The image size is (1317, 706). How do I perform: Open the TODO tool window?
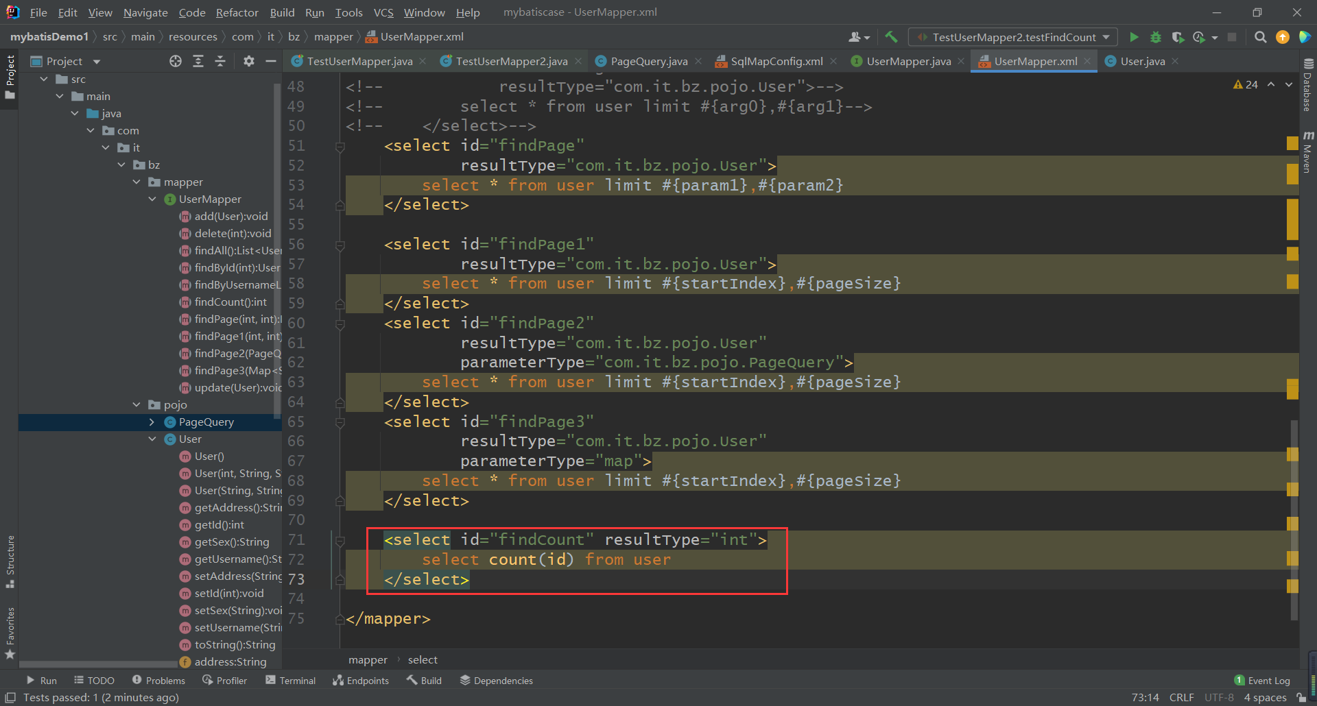(x=95, y=680)
